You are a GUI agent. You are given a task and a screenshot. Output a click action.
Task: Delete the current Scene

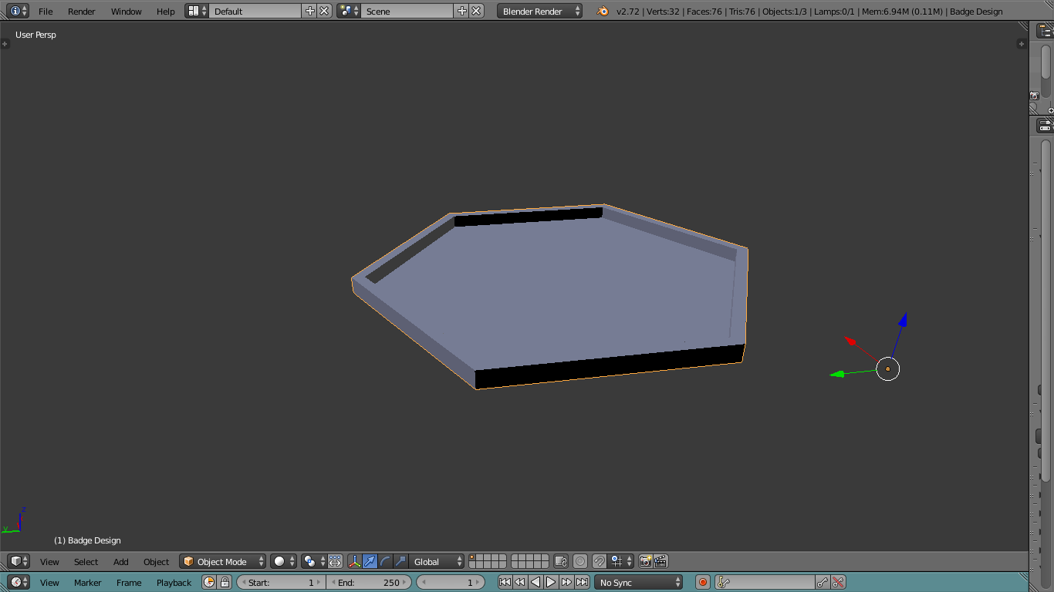point(476,11)
